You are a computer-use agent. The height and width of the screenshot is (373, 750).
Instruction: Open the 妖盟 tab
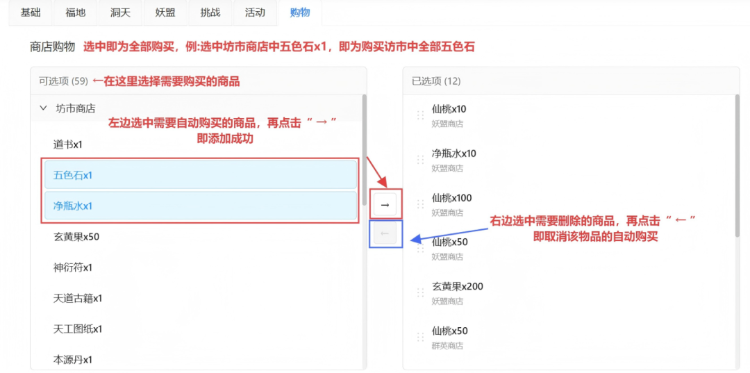[x=165, y=13]
